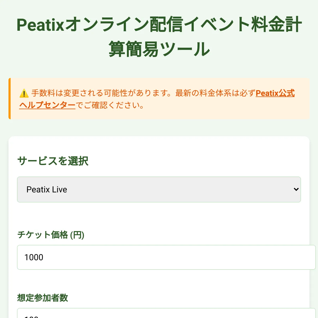Click the 最新の料金体系は必ず text
This screenshot has height=318, width=318.
pos(215,93)
